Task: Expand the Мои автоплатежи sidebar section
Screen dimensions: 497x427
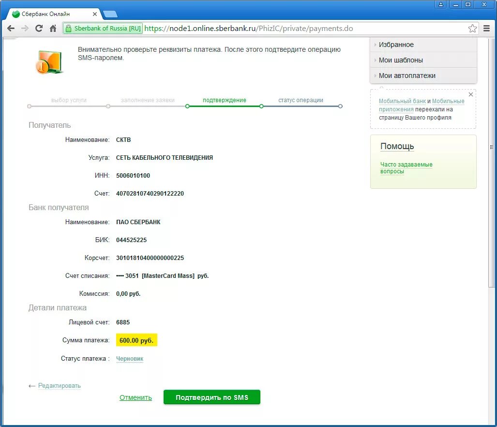Action: click(x=423, y=76)
